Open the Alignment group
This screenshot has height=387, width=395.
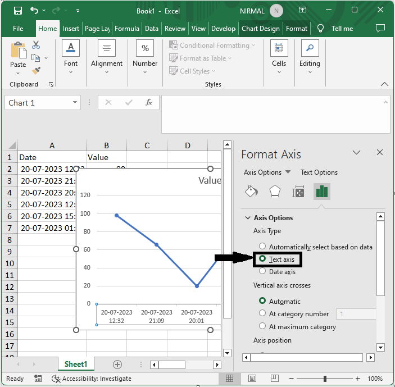(x=107, y=57)
